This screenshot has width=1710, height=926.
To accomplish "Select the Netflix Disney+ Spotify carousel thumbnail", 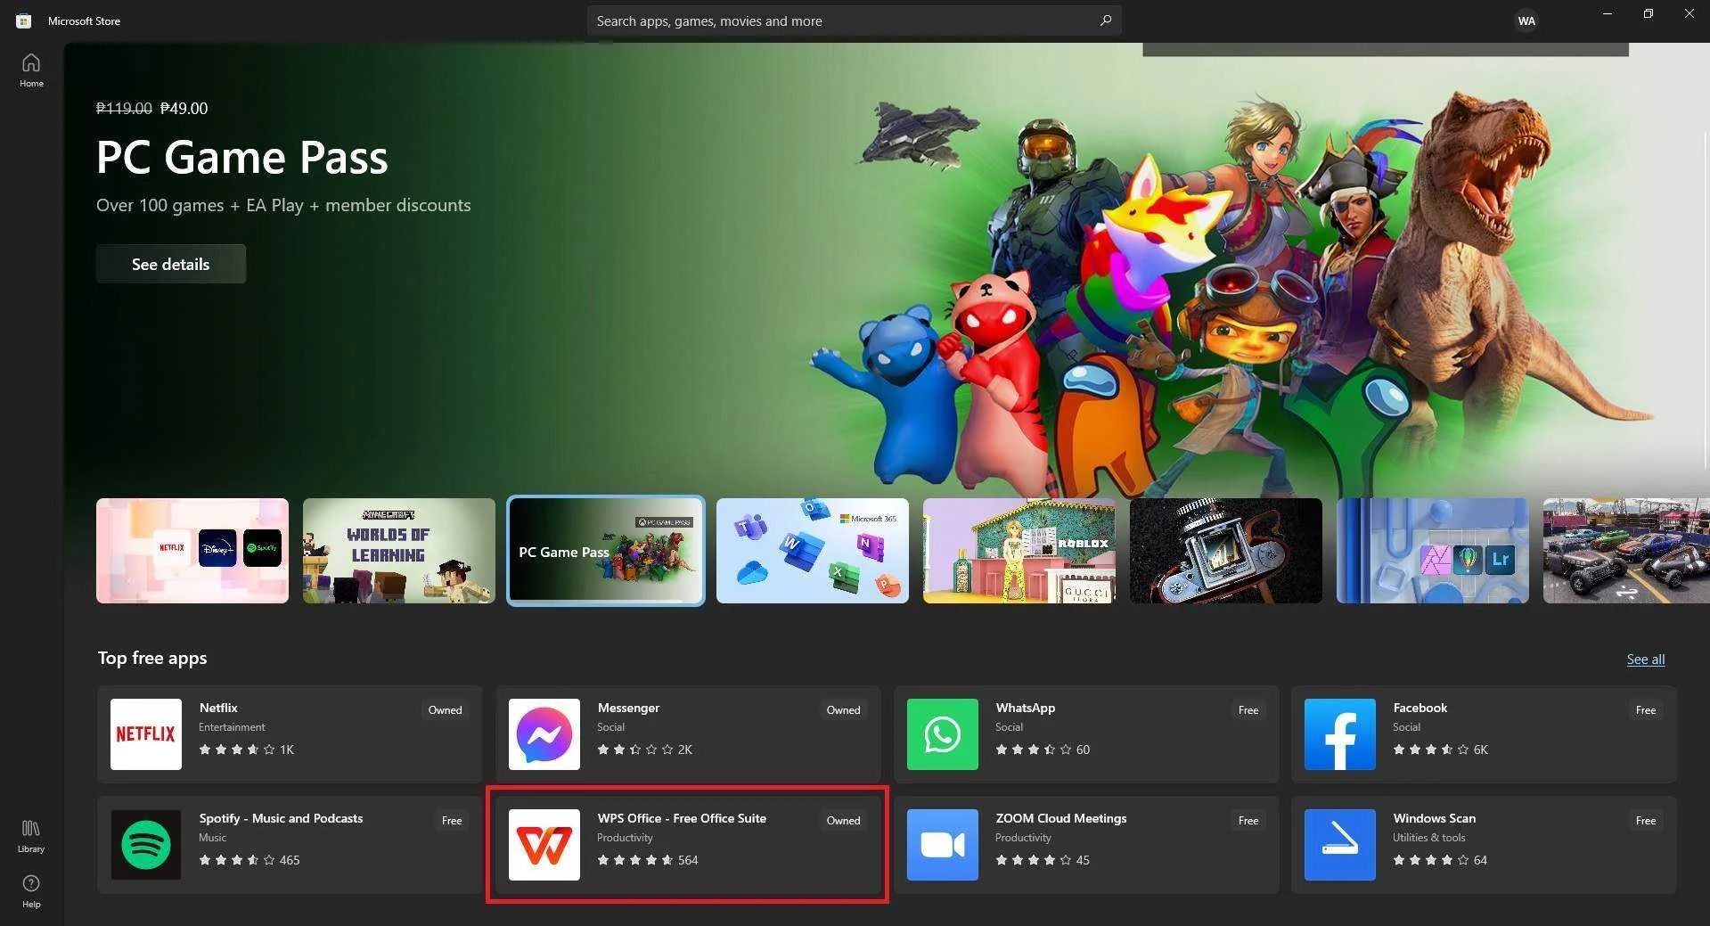I will click(192, 551).
